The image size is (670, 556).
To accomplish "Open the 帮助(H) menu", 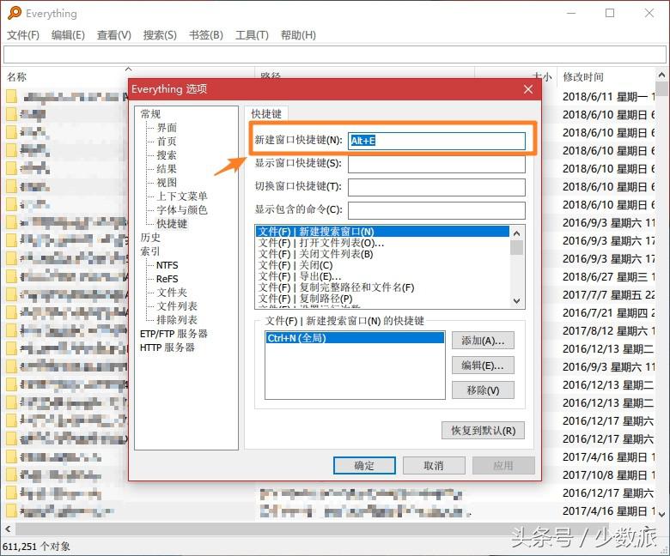I will coord(298,35).
